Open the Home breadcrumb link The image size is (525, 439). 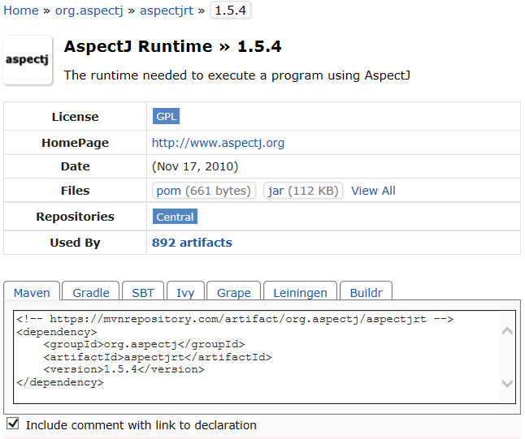[x=21, y=11]
